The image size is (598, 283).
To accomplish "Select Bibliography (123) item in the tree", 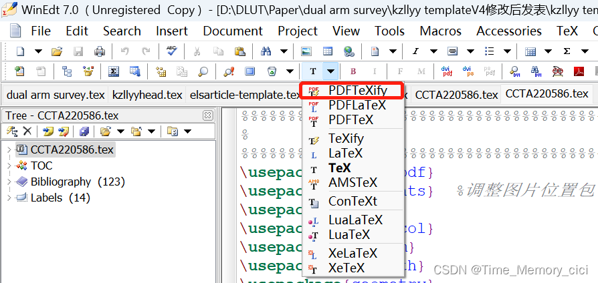I will pos(78,182).
